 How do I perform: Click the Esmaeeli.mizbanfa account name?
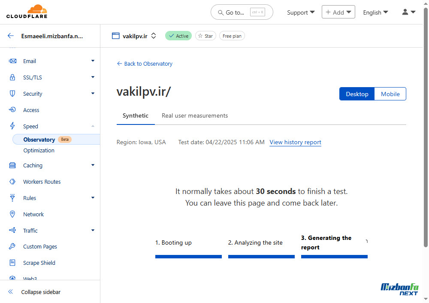[x=52, y=36]
